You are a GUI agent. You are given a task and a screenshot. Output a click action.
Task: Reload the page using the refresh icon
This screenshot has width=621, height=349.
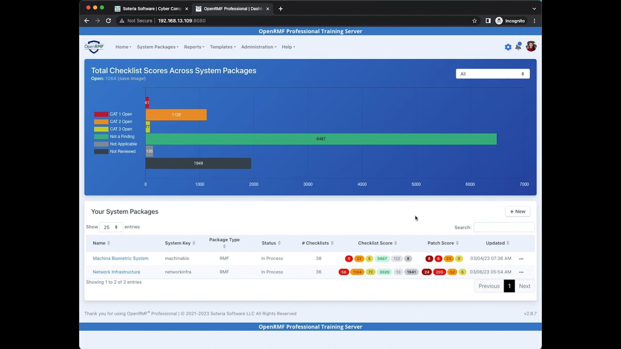coord(108,21)
